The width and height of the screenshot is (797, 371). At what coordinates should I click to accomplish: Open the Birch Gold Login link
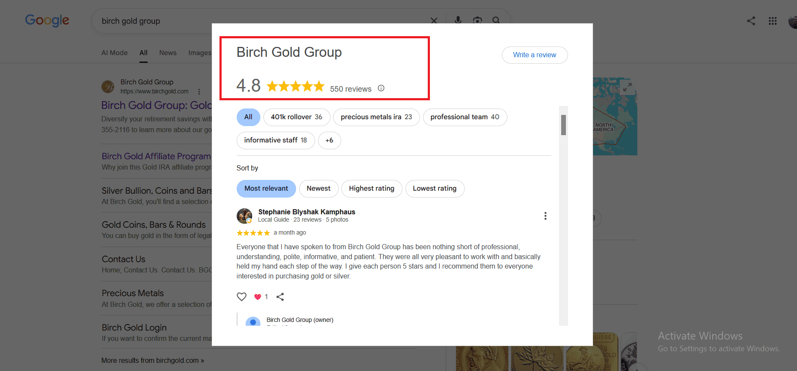(134, 328)
